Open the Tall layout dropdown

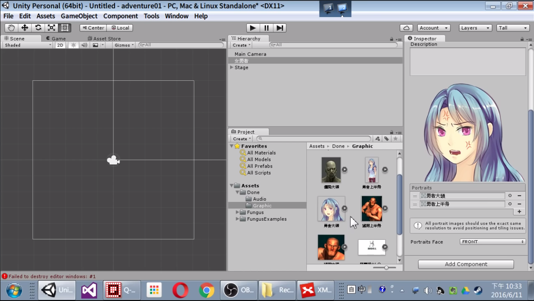513,28
